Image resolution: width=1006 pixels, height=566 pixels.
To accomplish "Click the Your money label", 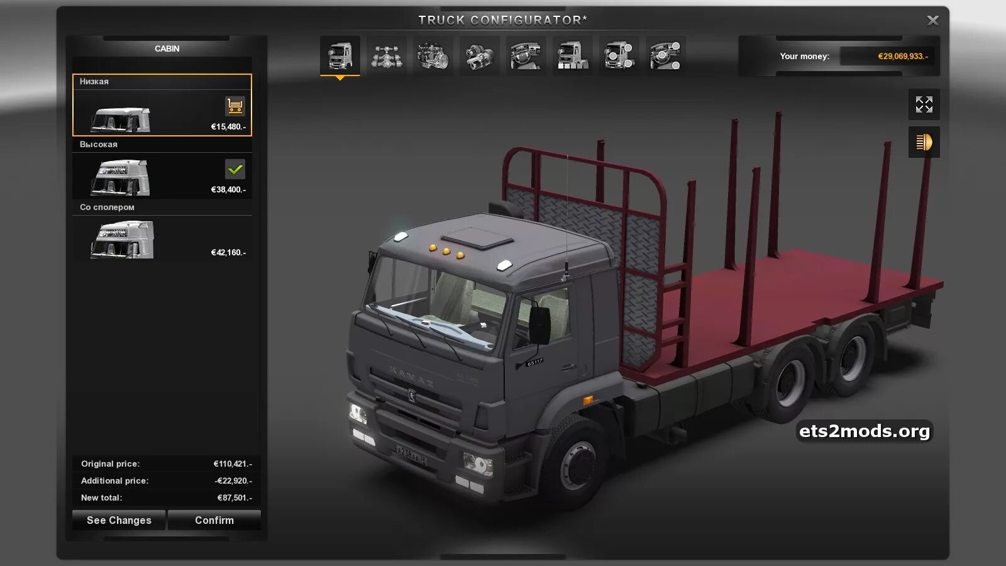I will [x=805, y=56].
